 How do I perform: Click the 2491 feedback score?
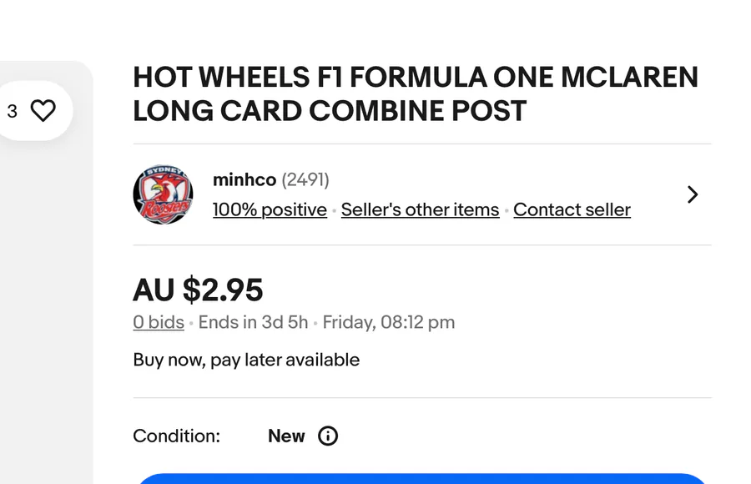pyautogui.click(x=305, y=179)
